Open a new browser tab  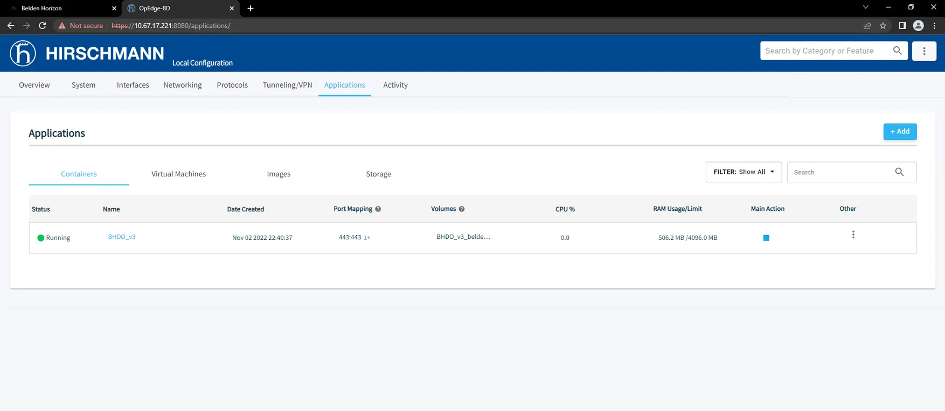click(x=251, y=9)
